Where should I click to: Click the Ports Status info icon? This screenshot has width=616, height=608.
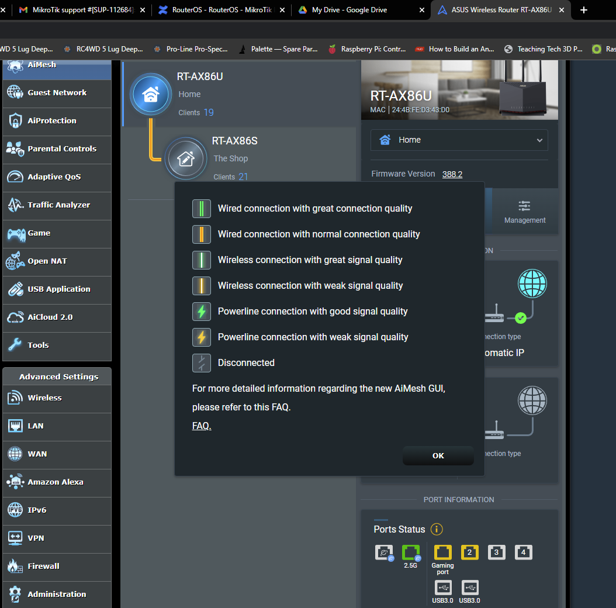437,530
